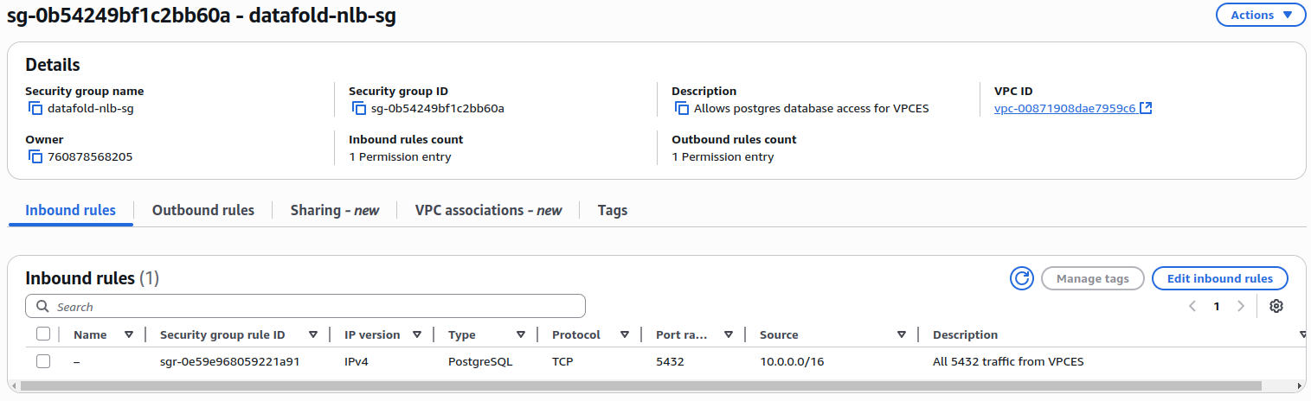
Task: Click the horizontal scrollbar under table
Action: [x=640, y=385]
